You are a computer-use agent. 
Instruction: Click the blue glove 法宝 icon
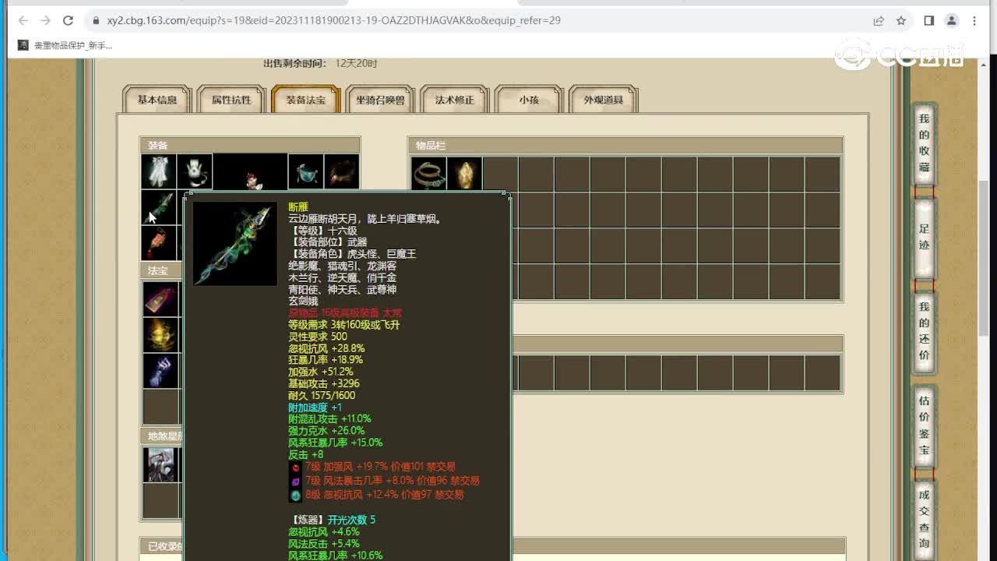tap(160, 370)
